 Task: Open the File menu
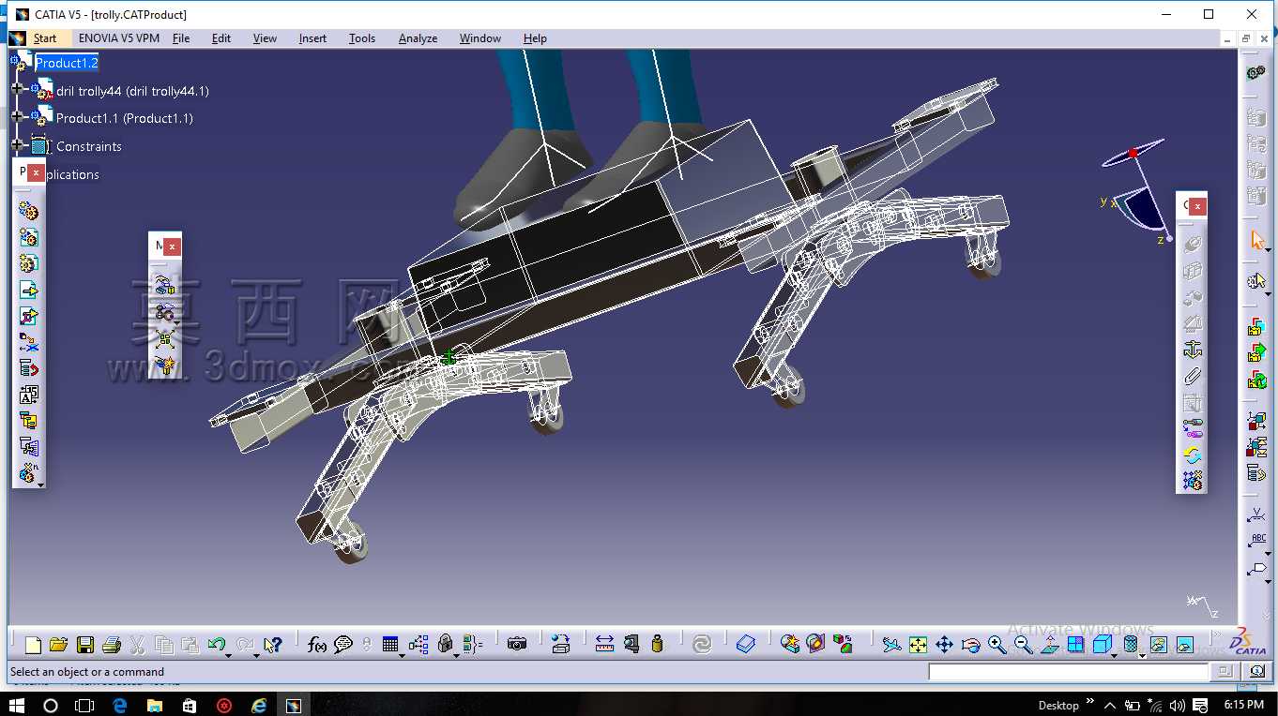(x=181, y=38)
